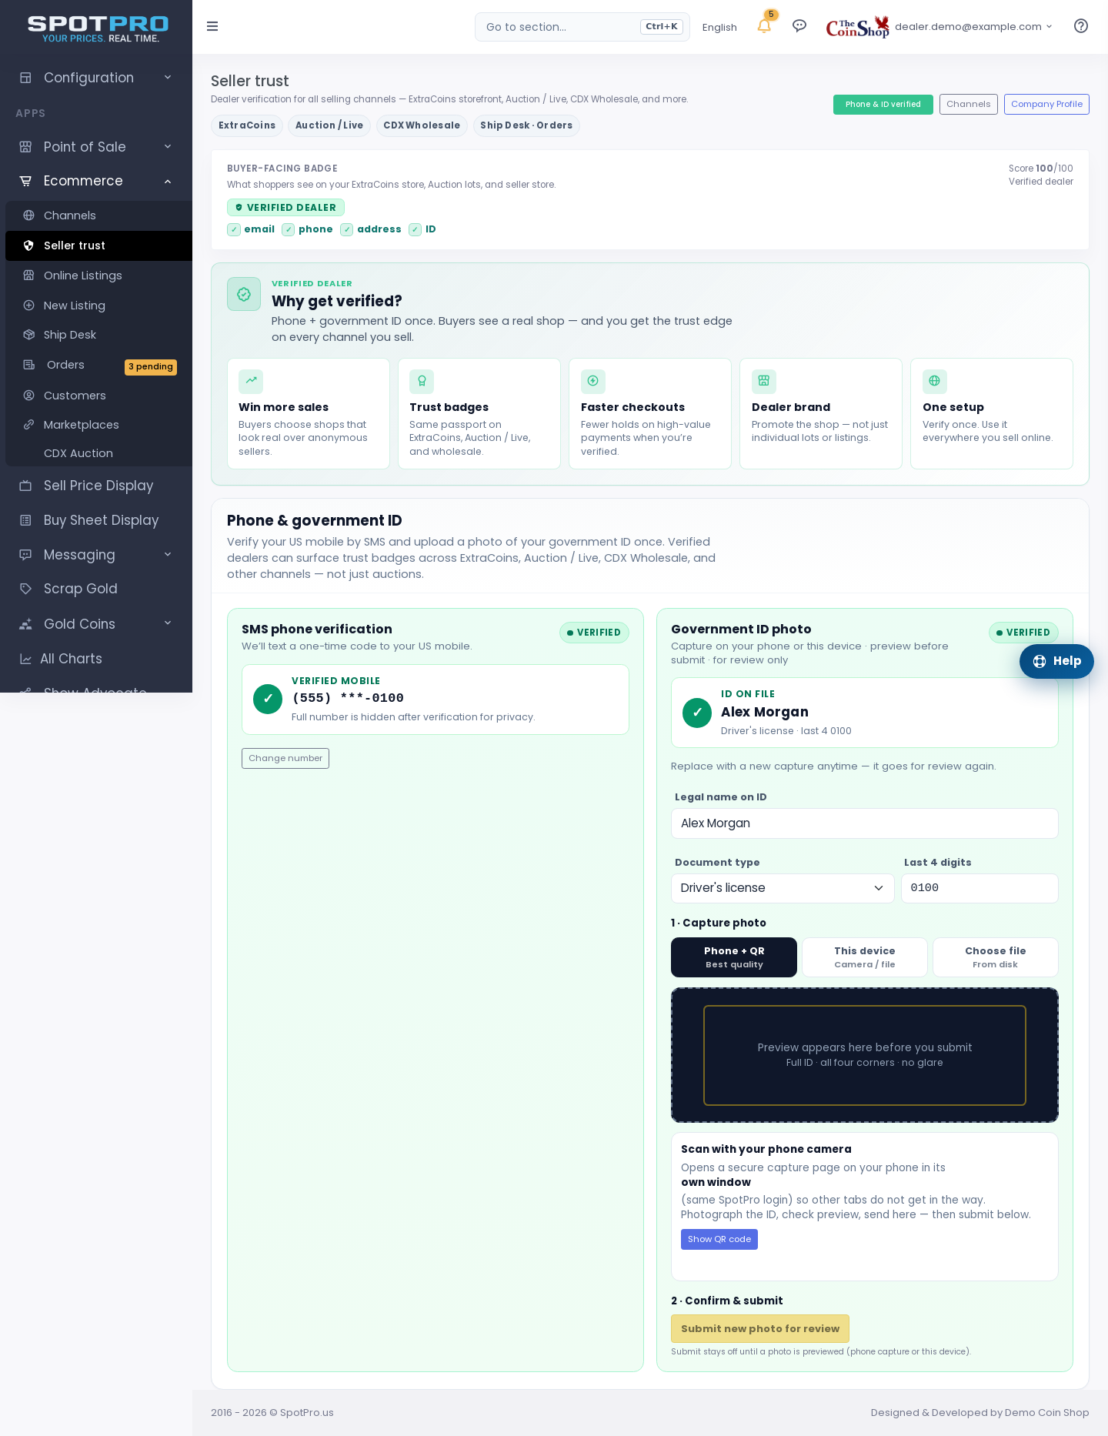Click the Dealer brand card icon

click(x=764, y=381)
